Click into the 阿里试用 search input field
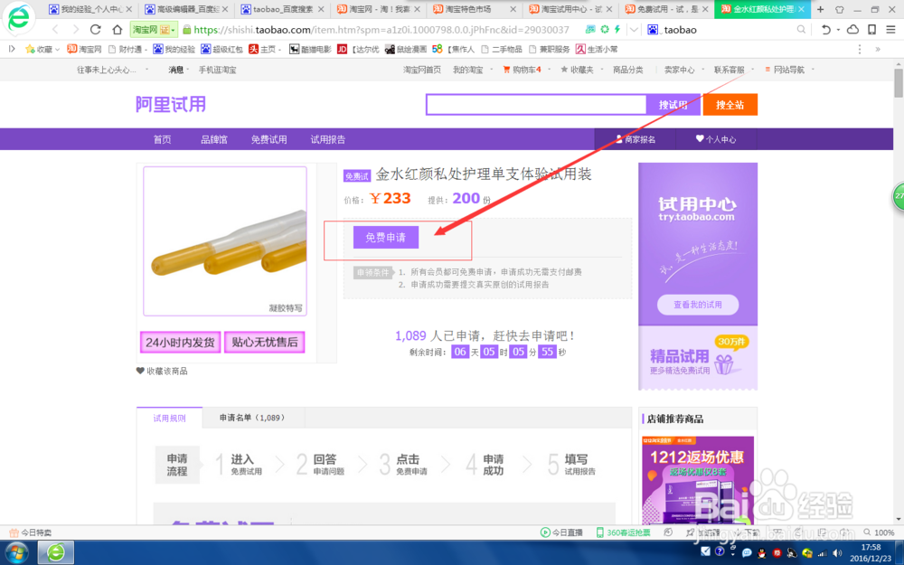The width and height of the screenshot is (904, 565). (x=536, y=105)
